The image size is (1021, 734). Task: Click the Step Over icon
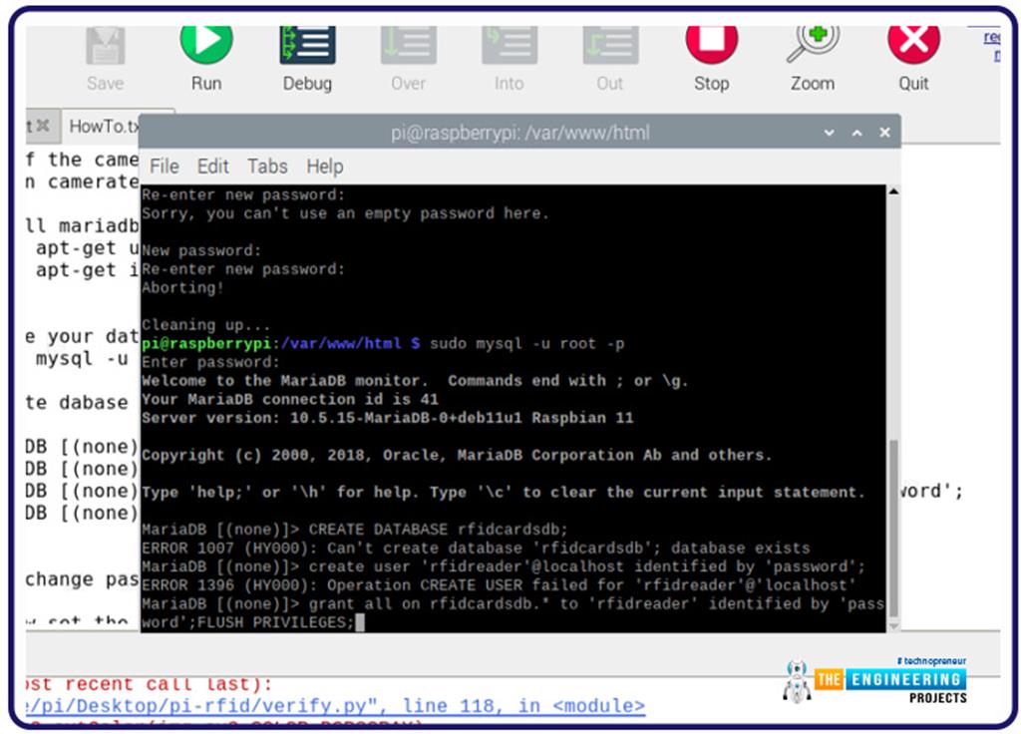[x=408, y=43]
